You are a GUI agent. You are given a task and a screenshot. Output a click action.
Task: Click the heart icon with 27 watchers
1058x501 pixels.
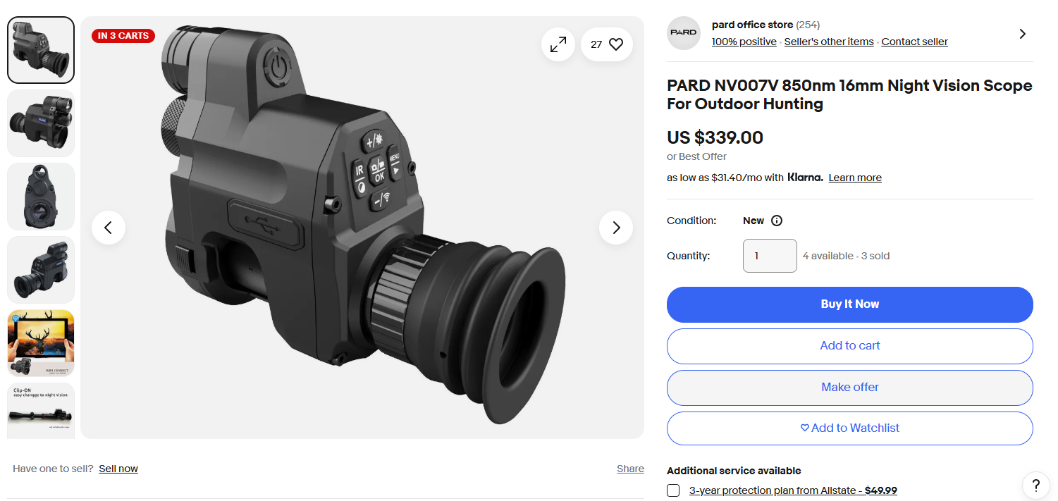(x=607, y=44)
